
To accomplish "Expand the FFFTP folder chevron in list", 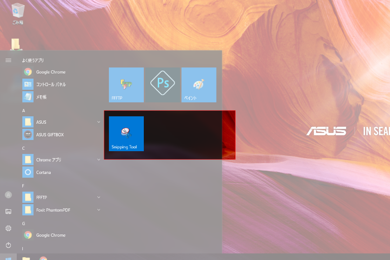I will coord(99,197).
